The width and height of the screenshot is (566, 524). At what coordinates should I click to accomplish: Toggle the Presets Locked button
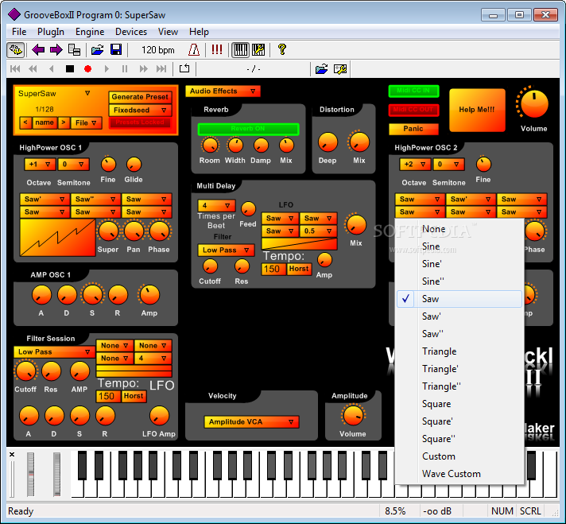click(141, 122)
